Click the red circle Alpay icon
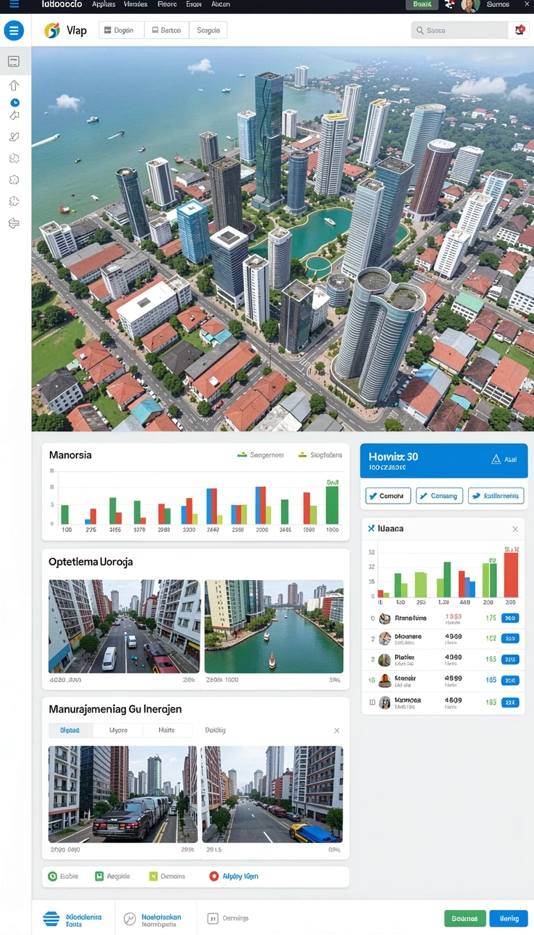This screenshot has width=534, height=935. point(214,877)
